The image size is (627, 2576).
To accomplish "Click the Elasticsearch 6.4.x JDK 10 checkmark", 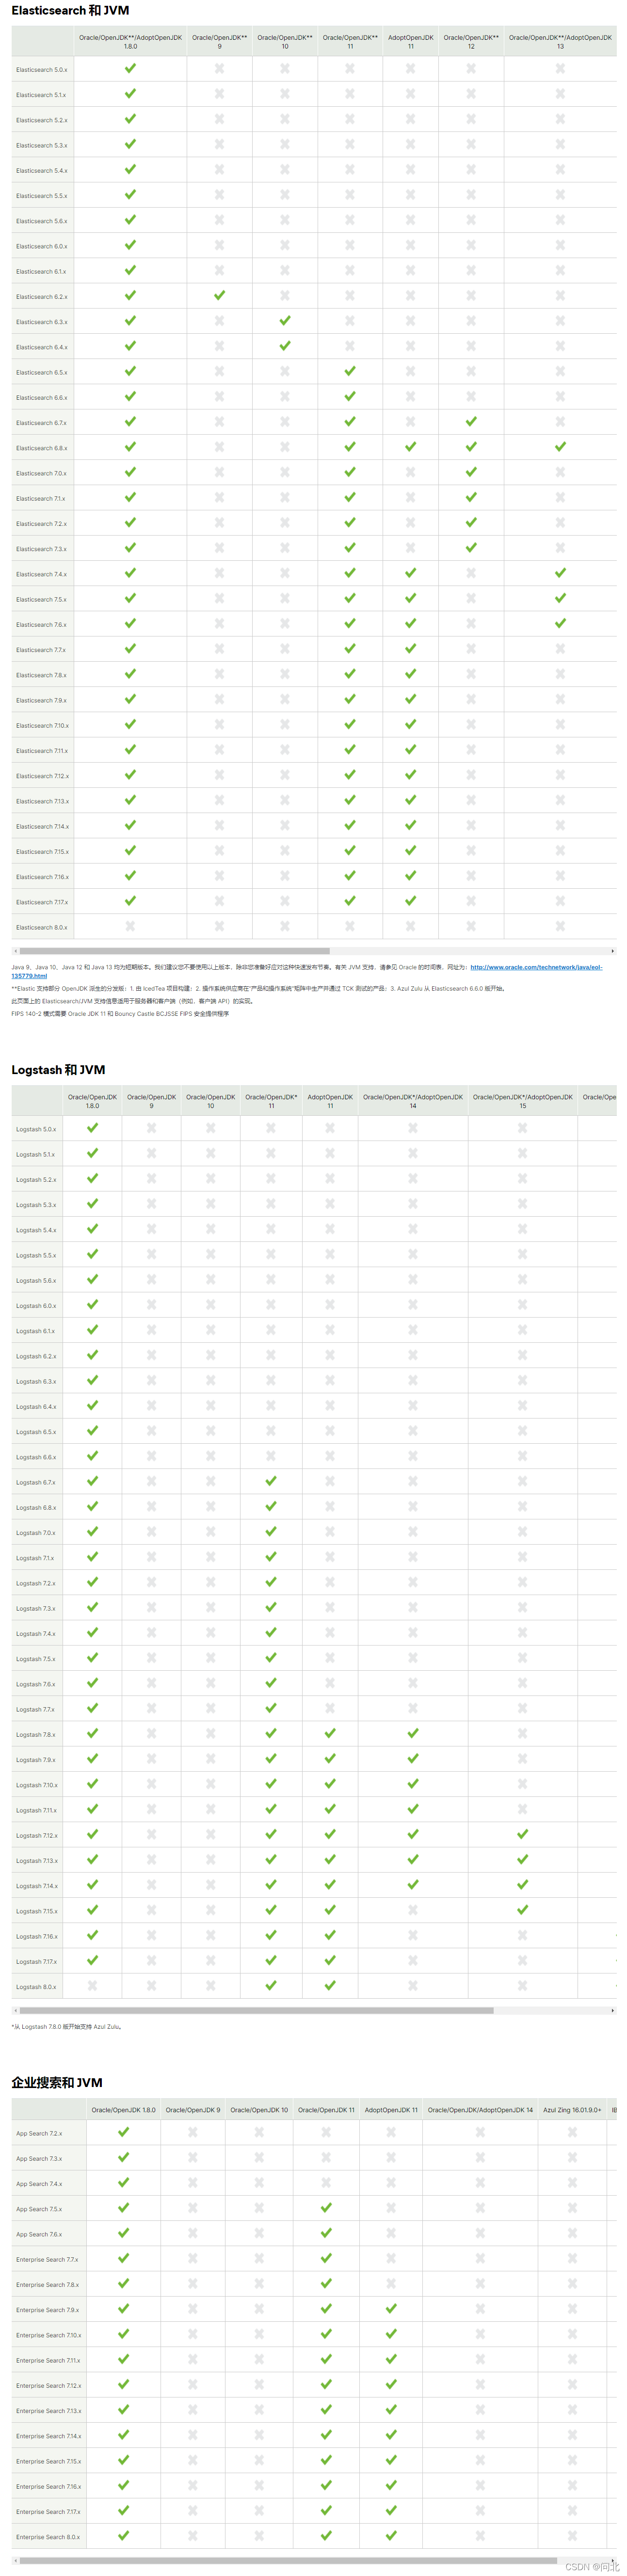I will click(285, 345).
